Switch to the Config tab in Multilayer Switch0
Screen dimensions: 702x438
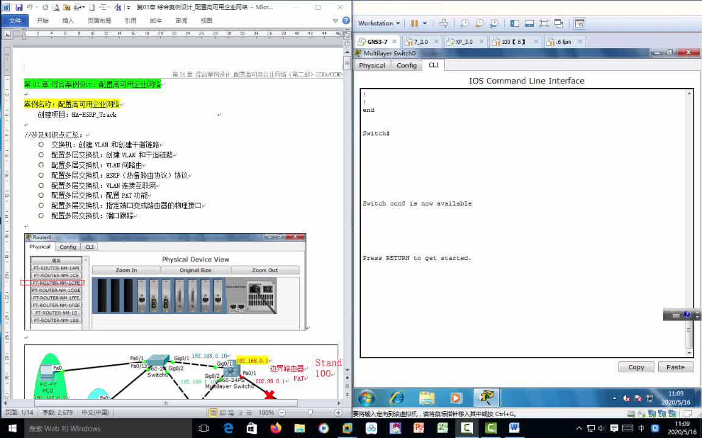(x=406, y=65)
